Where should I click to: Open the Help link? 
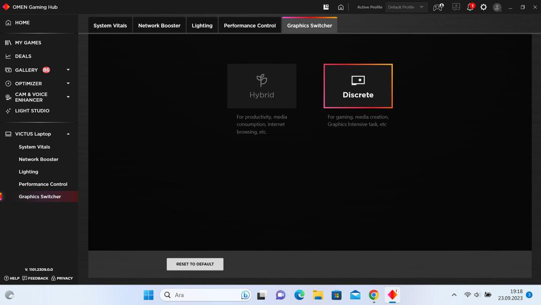12,278
